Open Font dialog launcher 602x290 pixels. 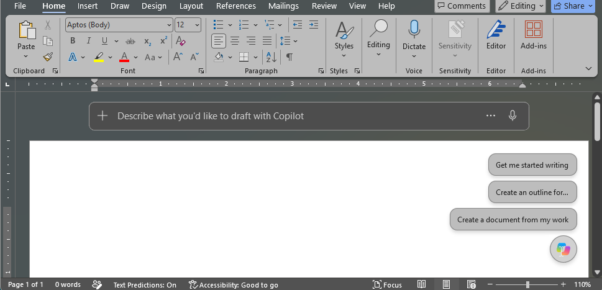tap(201, 71)
